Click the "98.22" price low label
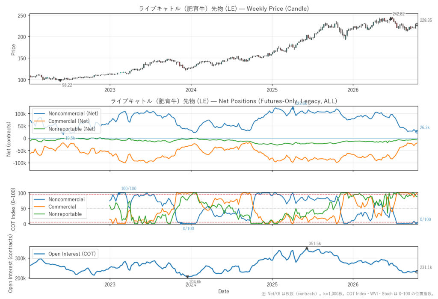 pyautogui.click(x=67, y=85)
